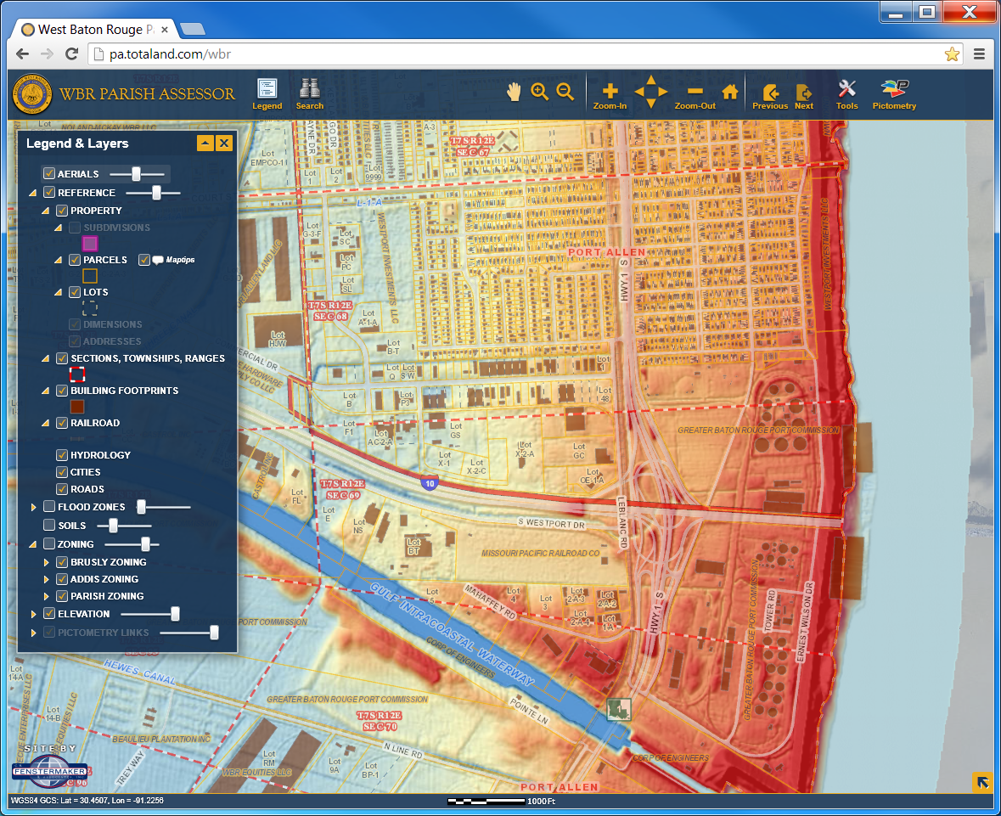
Task: Collapse the REFERENCE layer group
Action: tap(34, 193)
